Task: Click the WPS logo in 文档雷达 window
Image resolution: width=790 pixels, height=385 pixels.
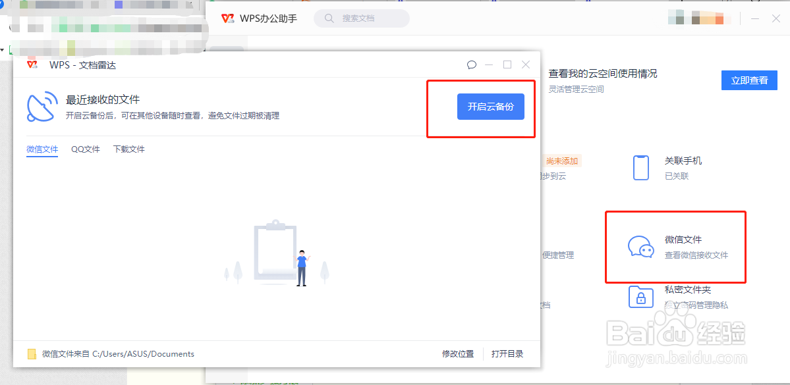Action: coord(33,64)
